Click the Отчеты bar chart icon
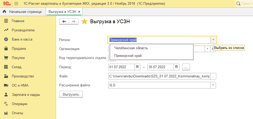Image resolution: width=253 pixels, height=119 pixels. click(6, 113)
